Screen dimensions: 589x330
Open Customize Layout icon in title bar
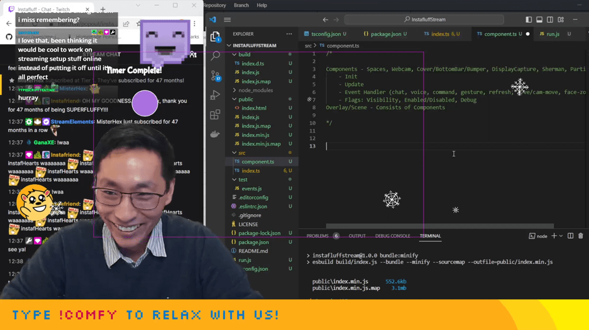pos(561,20)
